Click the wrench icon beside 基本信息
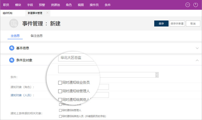Screen dimensions: 202x120 tap(12, 48)
